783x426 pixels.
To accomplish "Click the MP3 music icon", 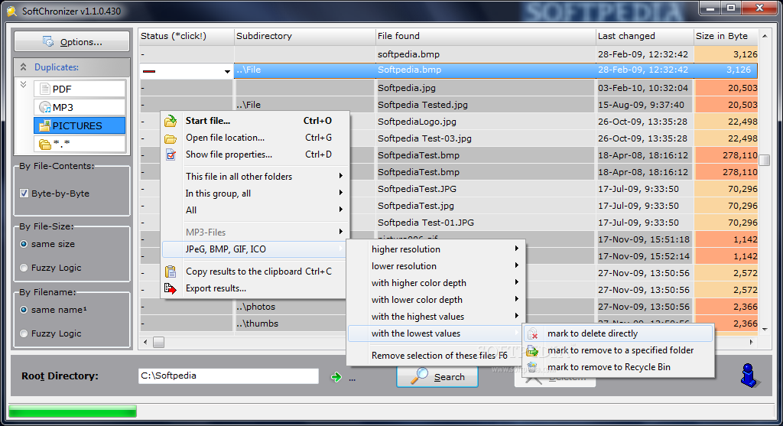I will click(x=45, y=107).
